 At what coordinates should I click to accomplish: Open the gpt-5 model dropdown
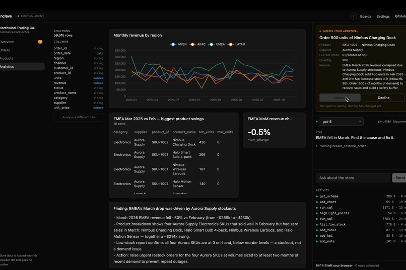pyautogui.click(x=342, y=122)
